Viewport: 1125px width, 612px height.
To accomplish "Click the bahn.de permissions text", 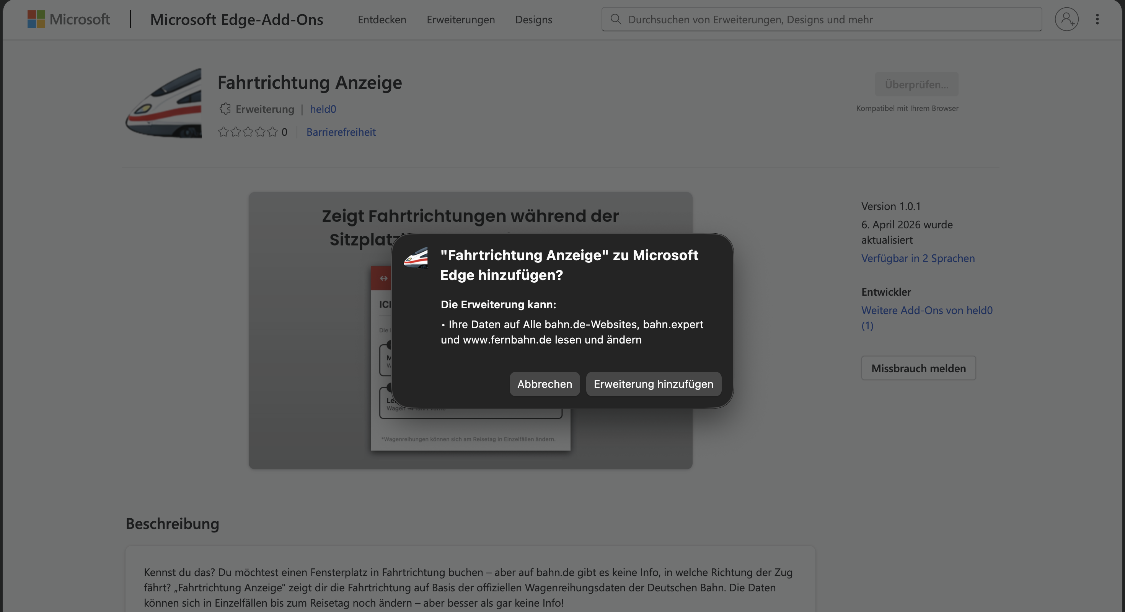I will (x=572, y=332).
